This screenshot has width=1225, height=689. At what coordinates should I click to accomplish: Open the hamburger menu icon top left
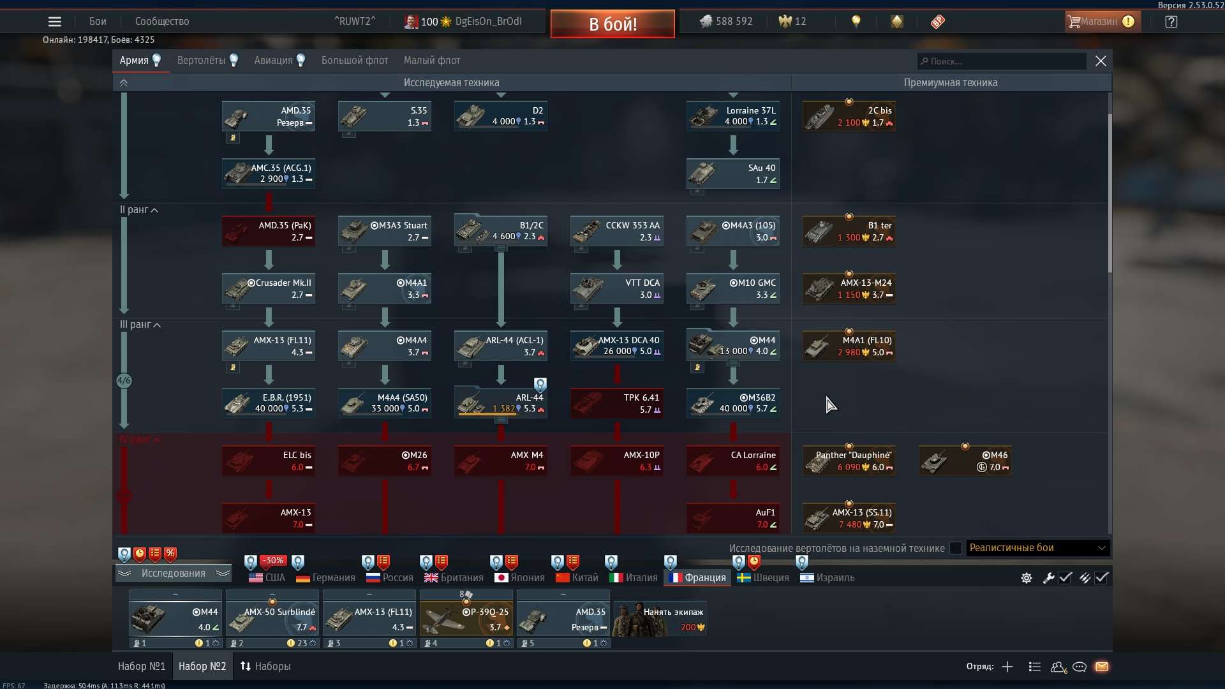(x=55, y=21)
